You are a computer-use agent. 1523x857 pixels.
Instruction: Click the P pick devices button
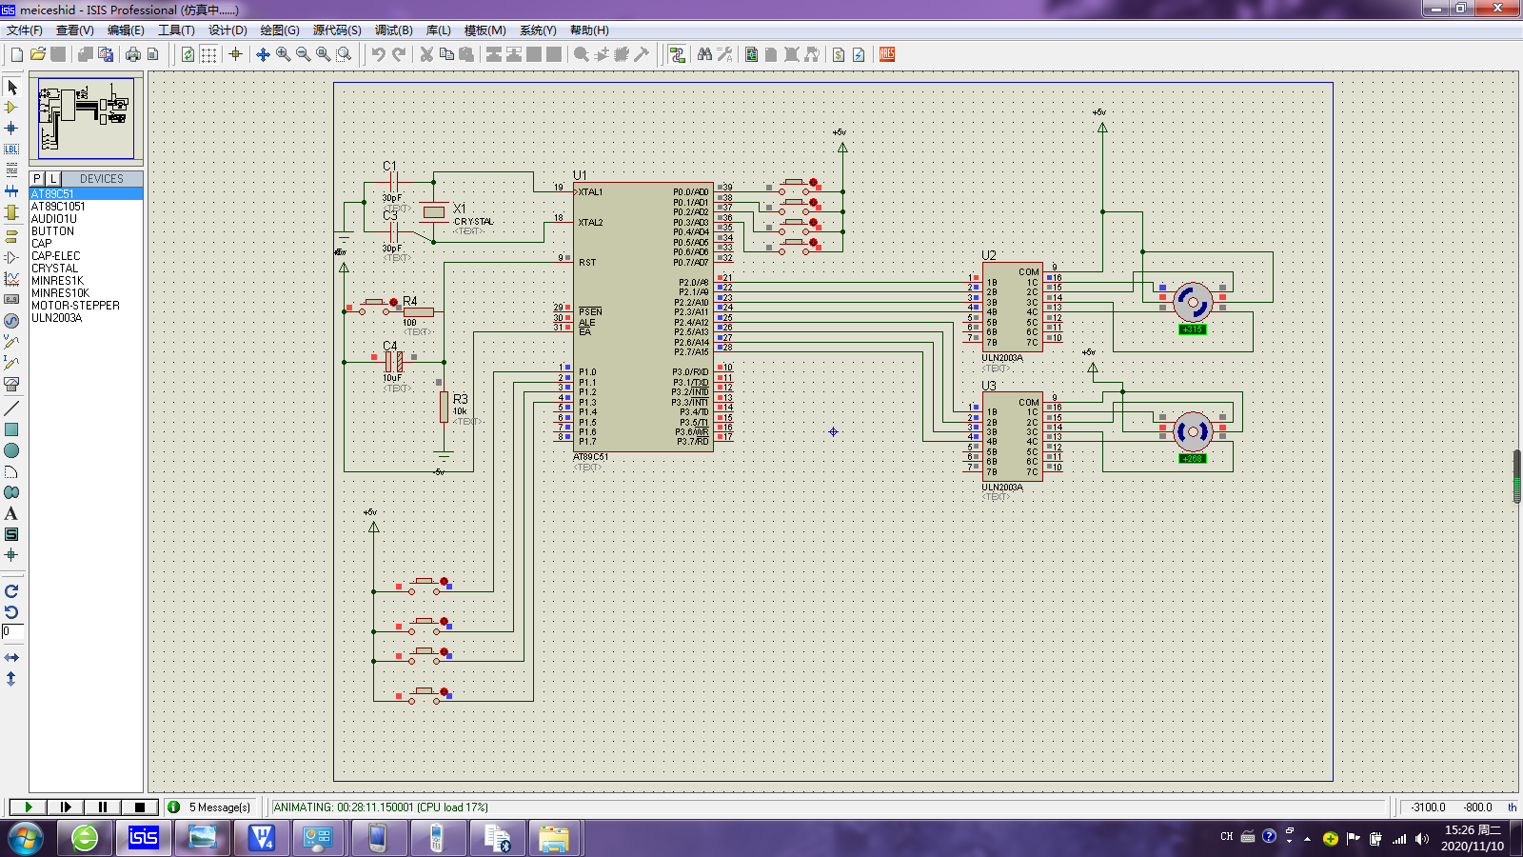click(x=37, y=178)
